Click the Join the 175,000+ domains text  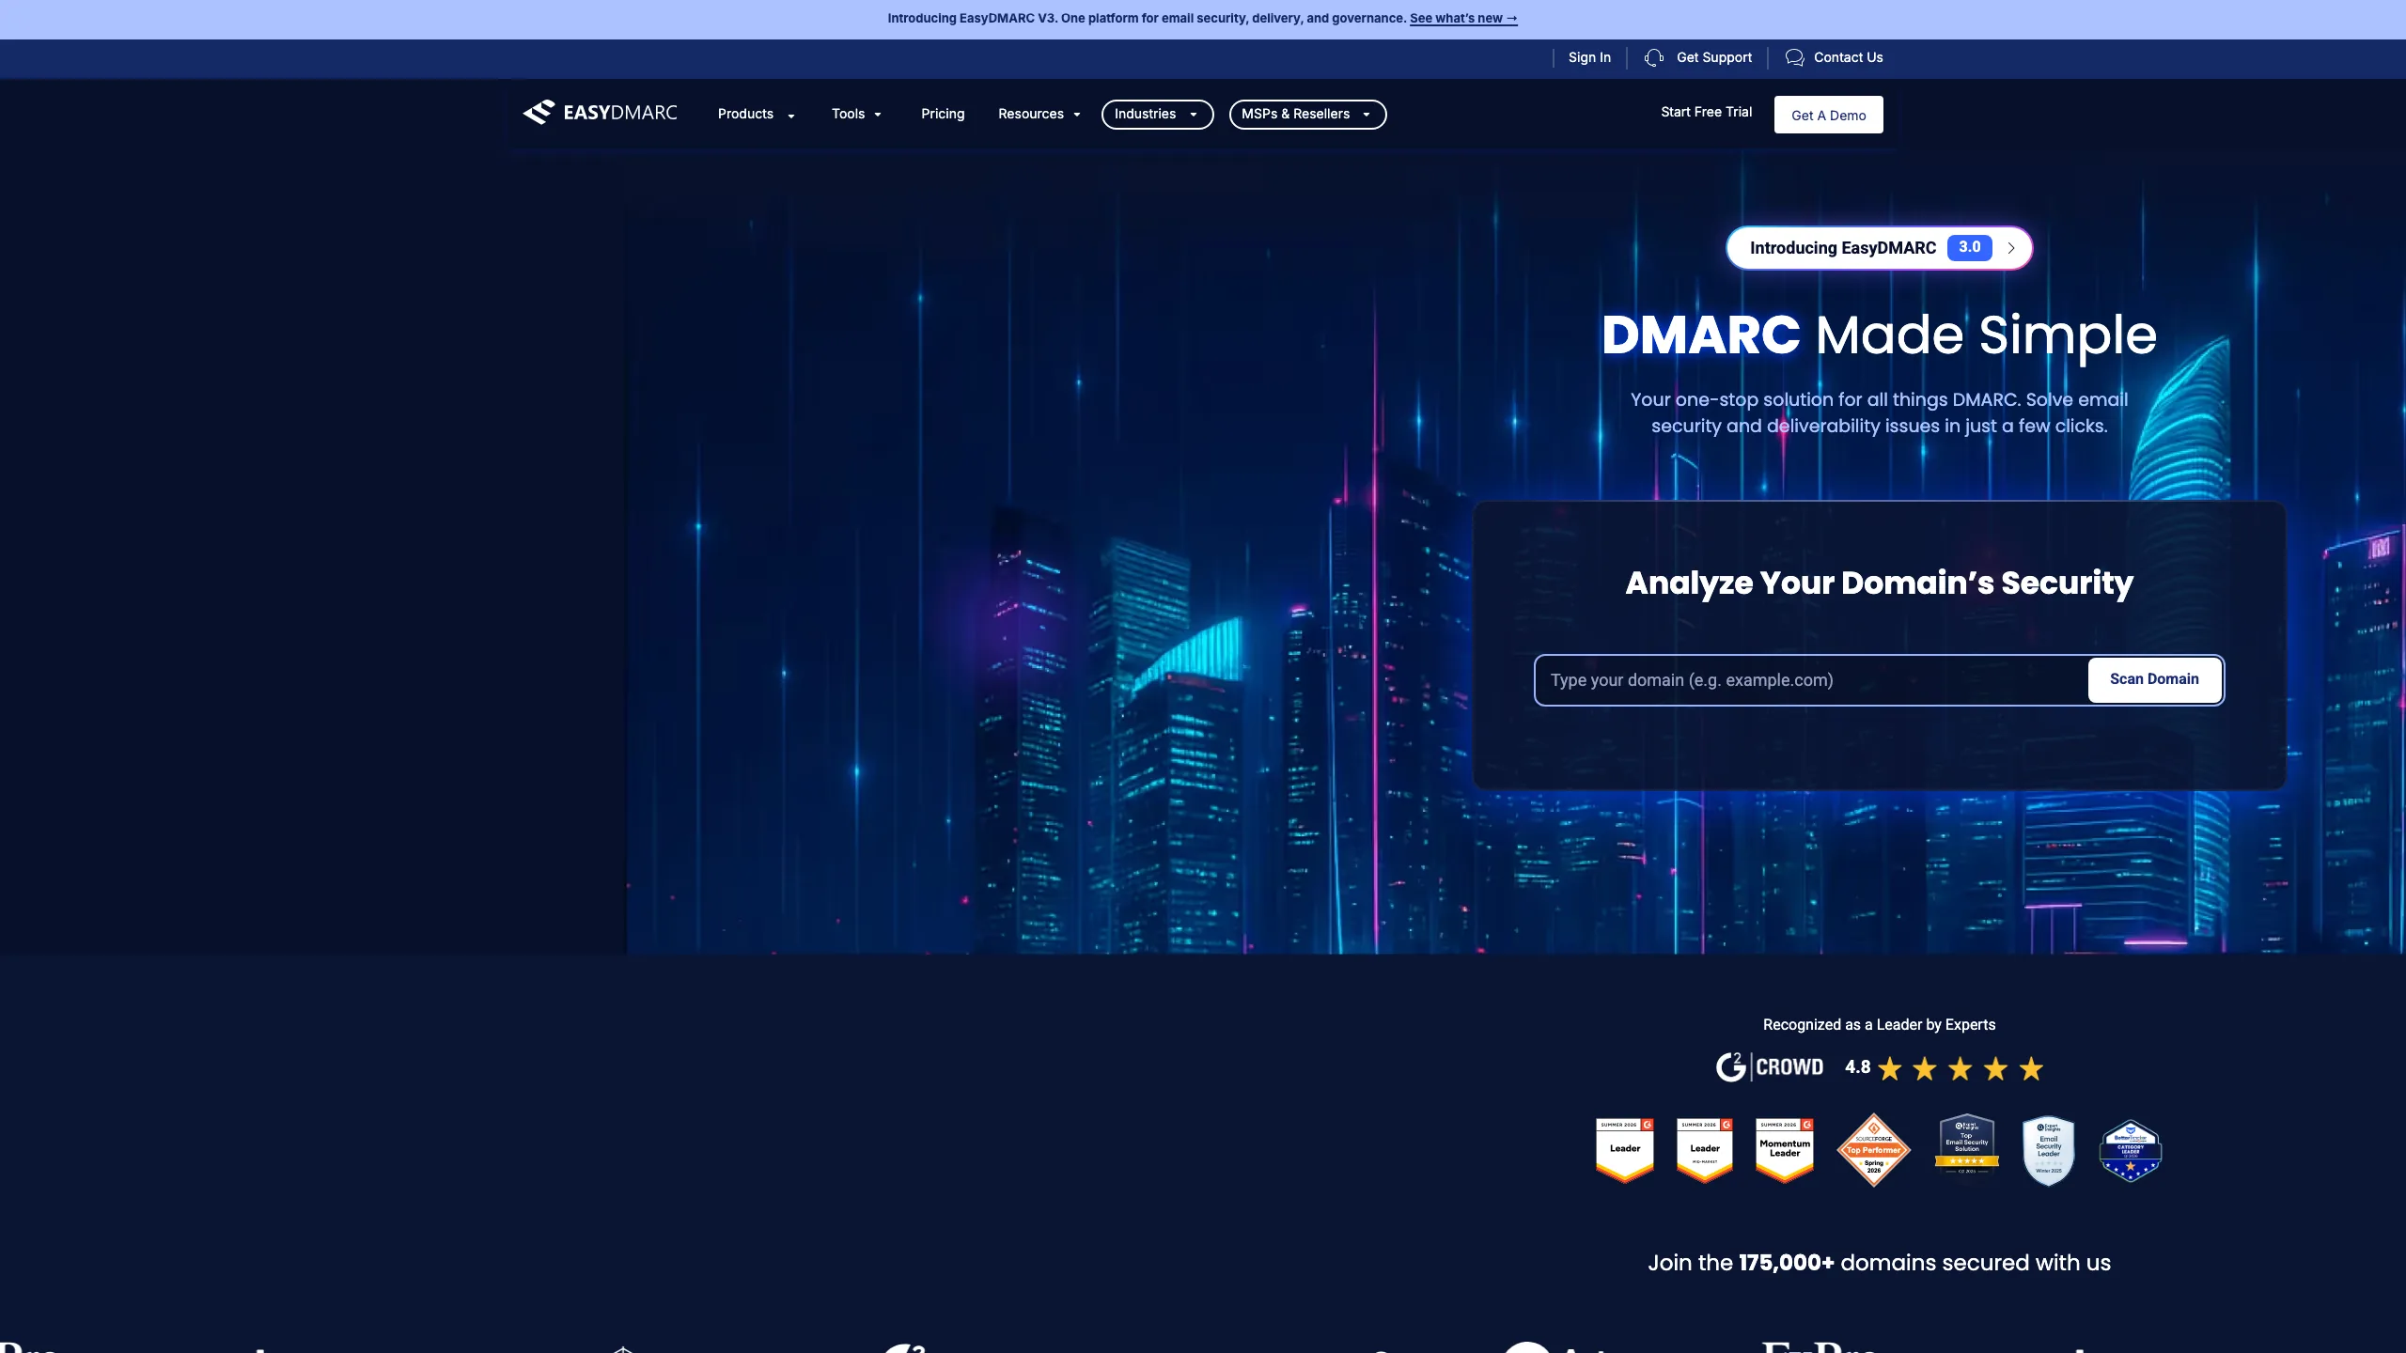pos(1879,1263)
